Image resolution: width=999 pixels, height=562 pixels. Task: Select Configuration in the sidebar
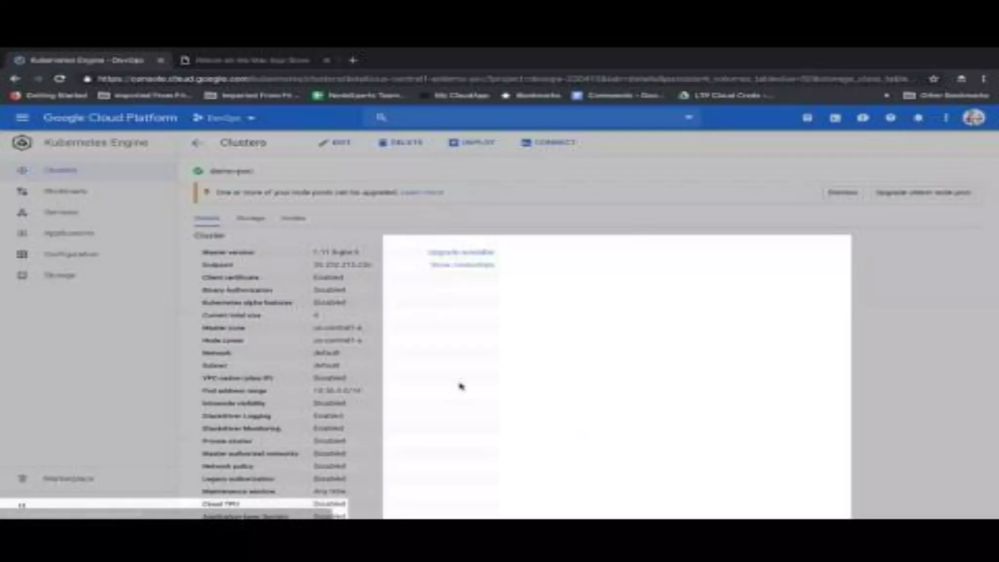click(71, 254)
